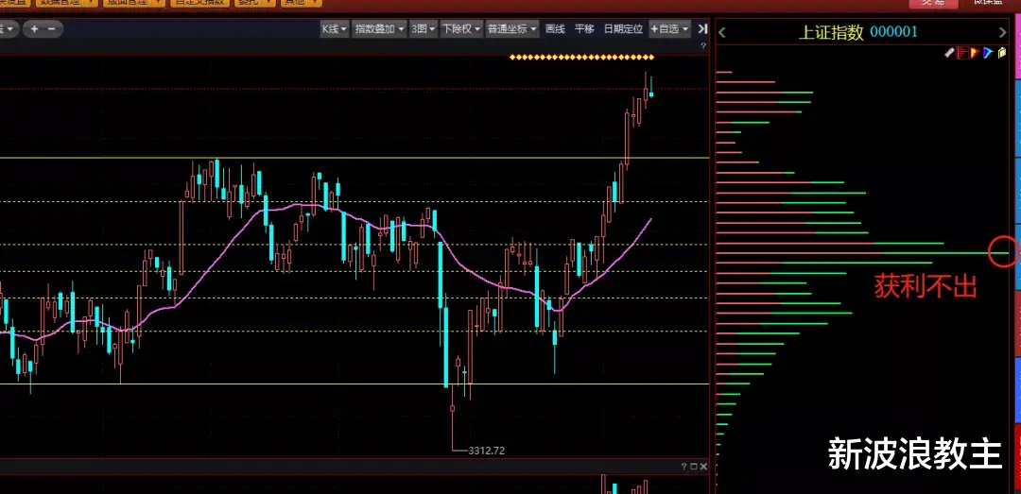Open the +自选 watchlist dropdown
The width and height of the screenshot is (1021, 494).
pyautogui.click(x=669, y=28)
